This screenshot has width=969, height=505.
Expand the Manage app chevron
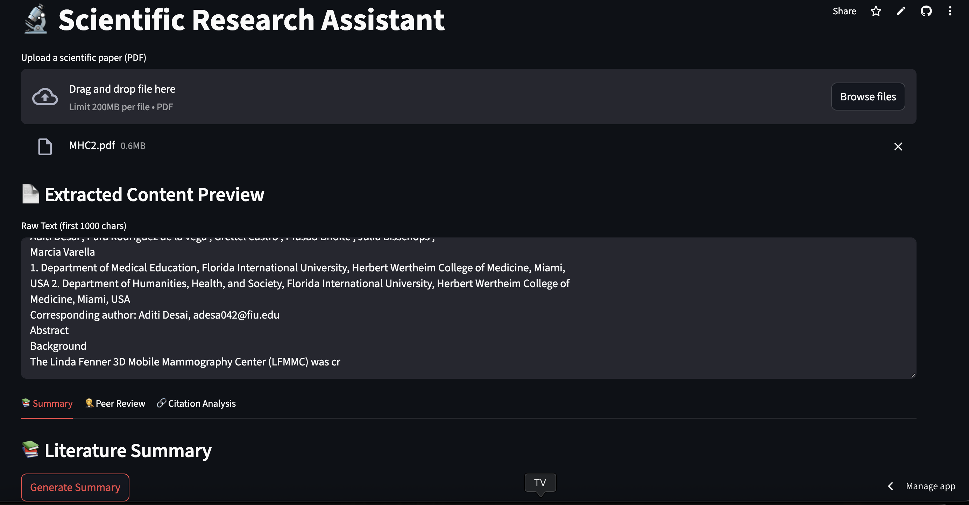coord(890,486)
